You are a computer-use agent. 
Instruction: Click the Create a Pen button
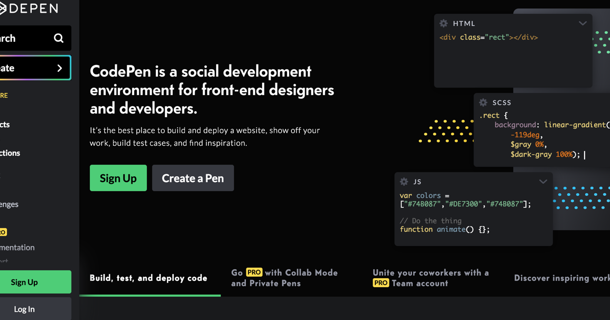click(192, 178)
